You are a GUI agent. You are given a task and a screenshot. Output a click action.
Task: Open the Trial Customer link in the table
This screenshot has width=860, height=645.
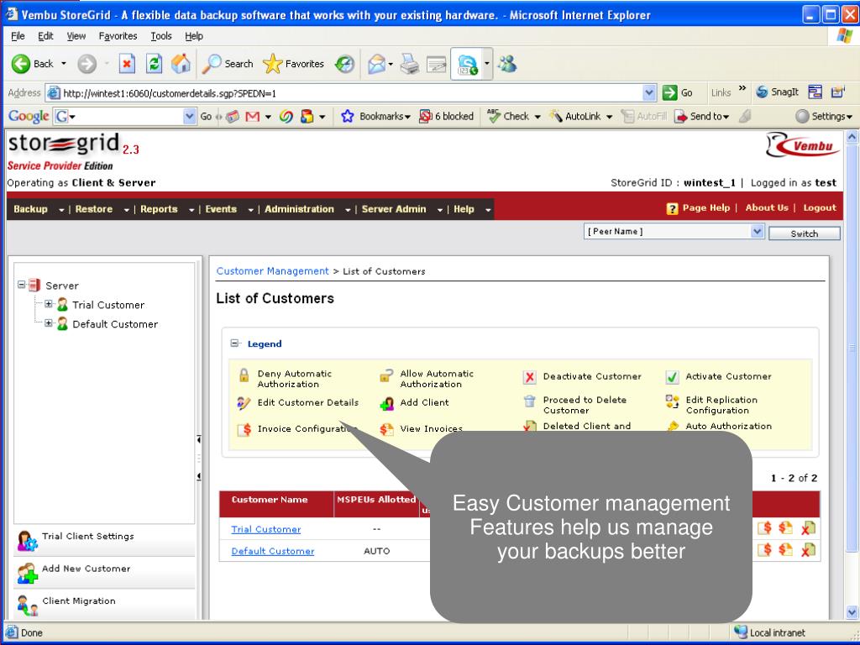[x=266, y=529]
